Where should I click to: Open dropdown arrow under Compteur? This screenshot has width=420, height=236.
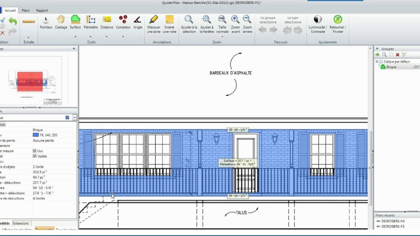tap(123, 36)
